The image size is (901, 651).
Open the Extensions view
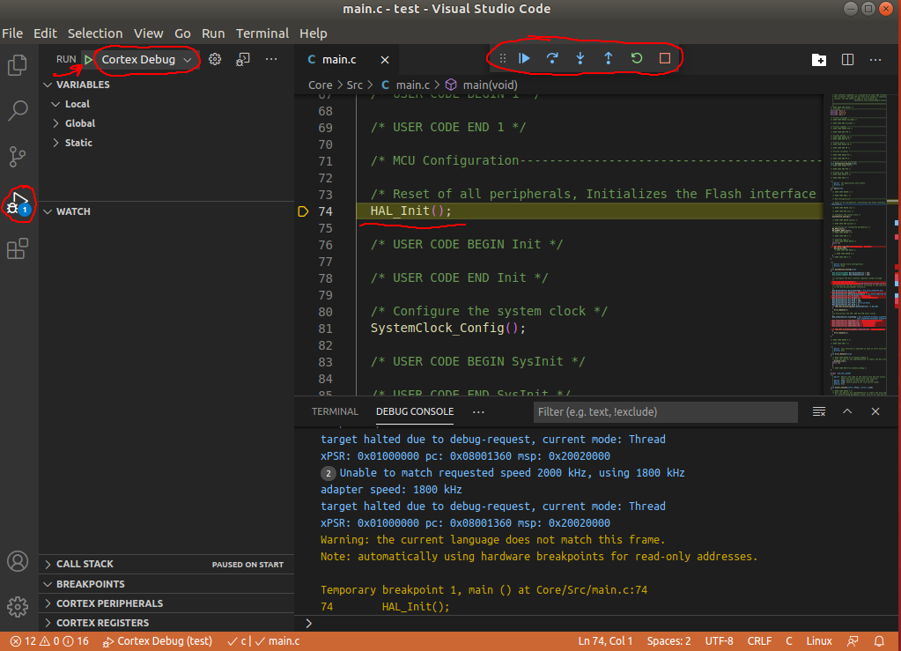click(x=18, y=248)
